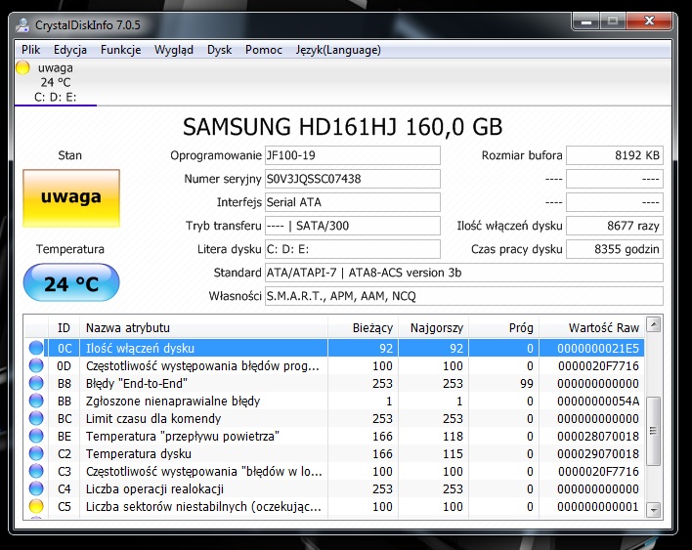Click blue status dot in row BB
This screenshot has width=692, height=550.
pos(36,401)
